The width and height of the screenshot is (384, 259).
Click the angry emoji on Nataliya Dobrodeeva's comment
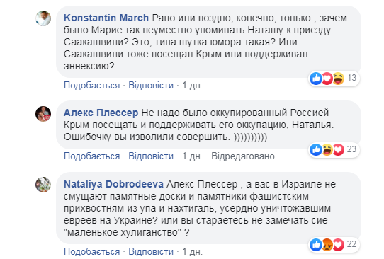point(327,245)
